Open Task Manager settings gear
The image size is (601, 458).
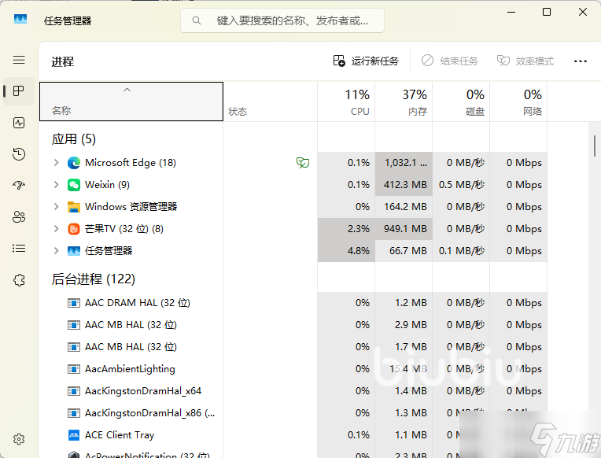coord(19,439)
